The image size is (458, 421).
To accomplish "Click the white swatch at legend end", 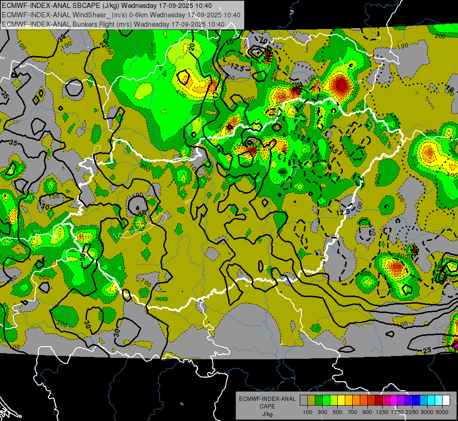I will tap(446, 400).
